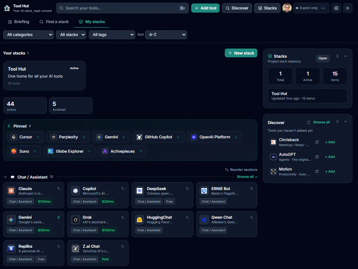
Task: Open the Tool Hut stack card
Action: click(44, 75)
